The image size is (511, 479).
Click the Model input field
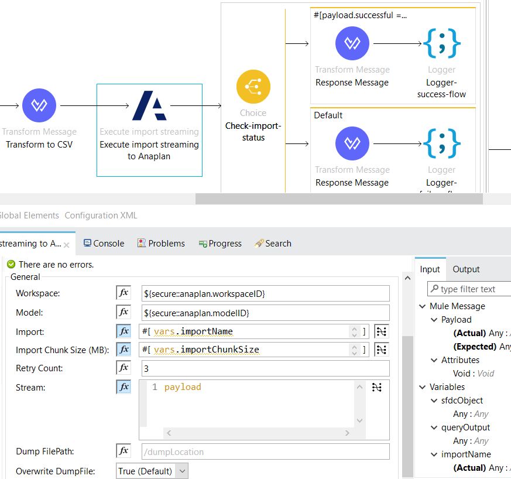[x=266, y=313]
